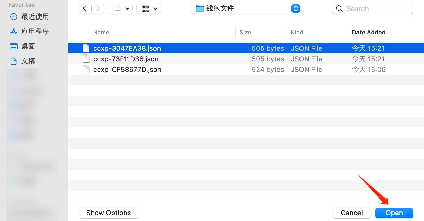Open 文稿 in the sidebar
Image resolution: width=424 pixels, height=221 pixels.
(28, 61)
